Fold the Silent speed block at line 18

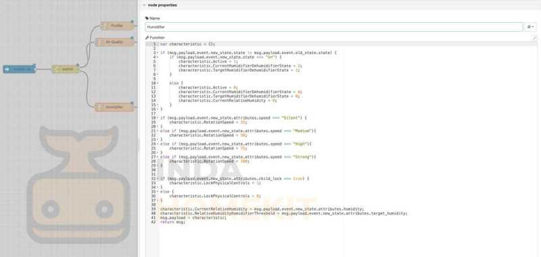158,117
